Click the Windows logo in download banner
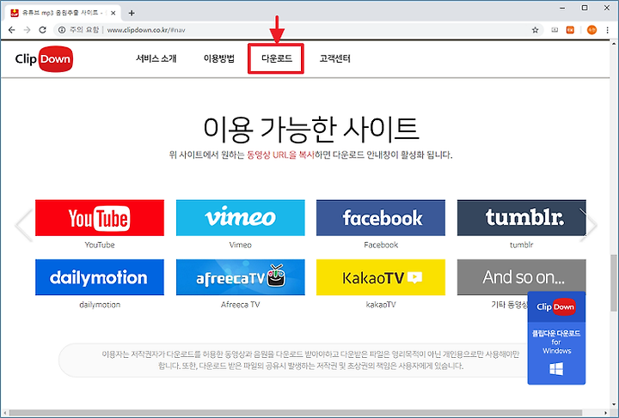Image resolution: width=619 pixels, height=418 pixels. (x=556, y=369)
